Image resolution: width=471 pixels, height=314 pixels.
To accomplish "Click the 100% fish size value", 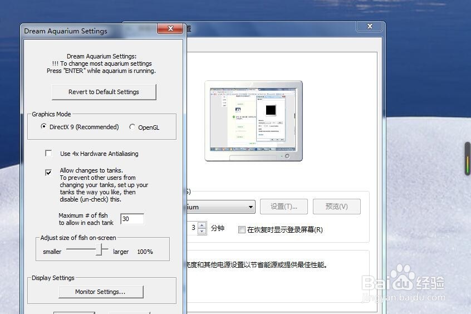I will (x=145, y=252).
